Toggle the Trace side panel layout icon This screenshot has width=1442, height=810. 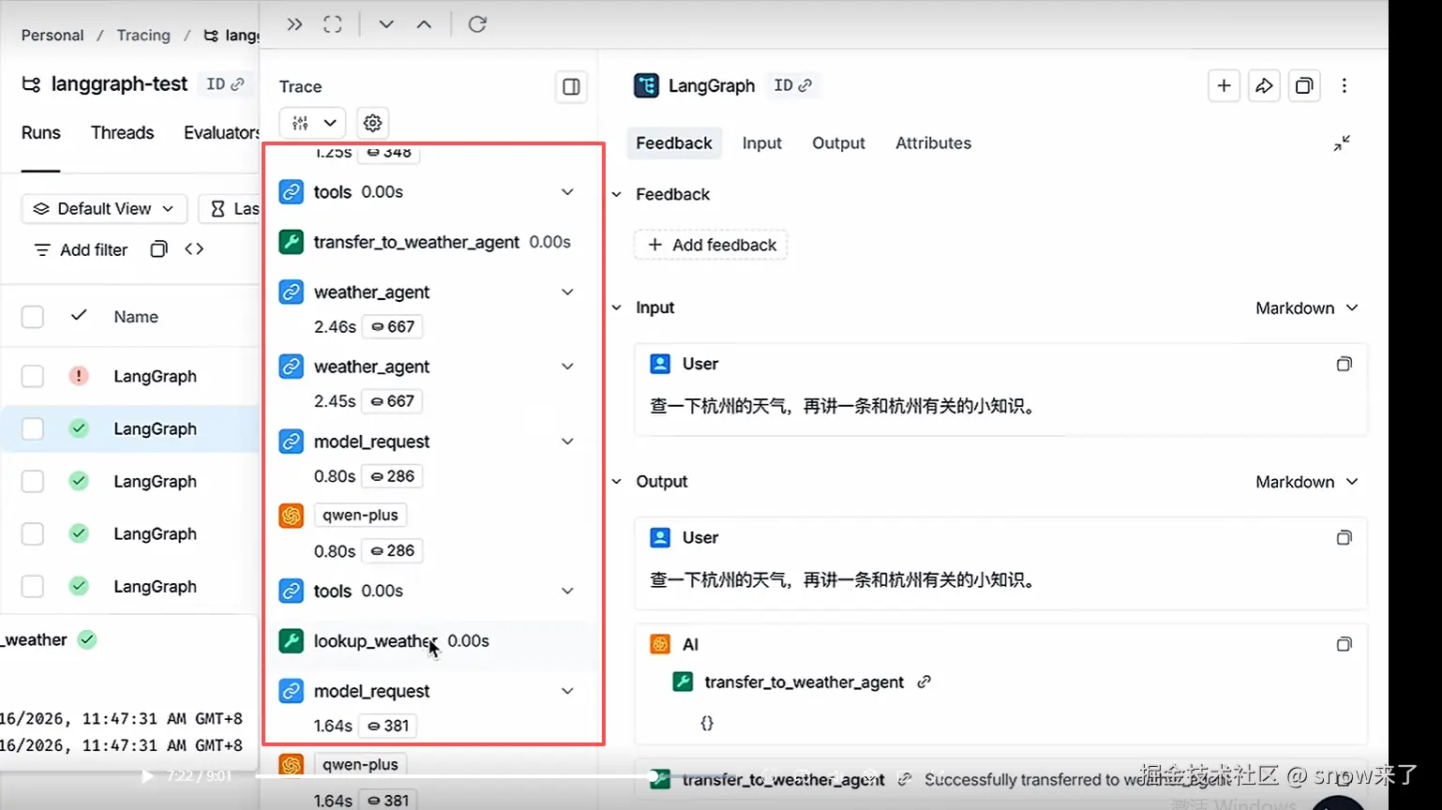(x=571, y=87)
